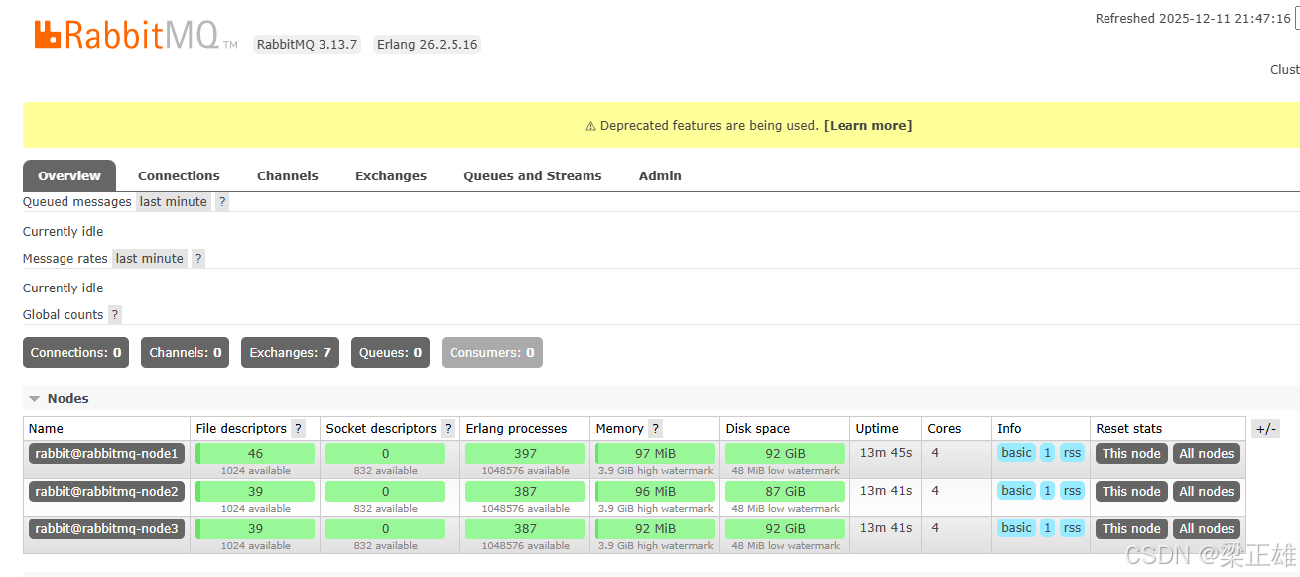Open help for Message rates
Screen dimensions: 1300x577
tap(198, 258)
